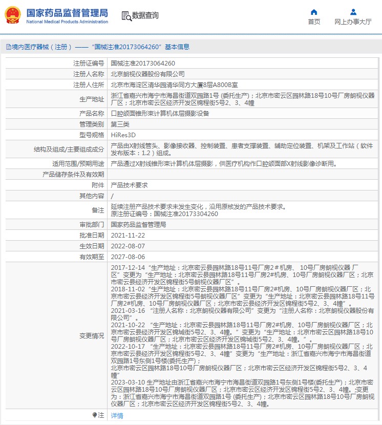
Task: Select the 结构及组成 composition description
Action: pyautogui.click(x=242, y=150)
